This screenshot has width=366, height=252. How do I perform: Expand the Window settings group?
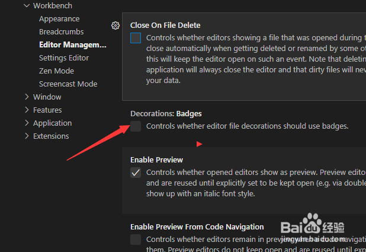point(27,97)
